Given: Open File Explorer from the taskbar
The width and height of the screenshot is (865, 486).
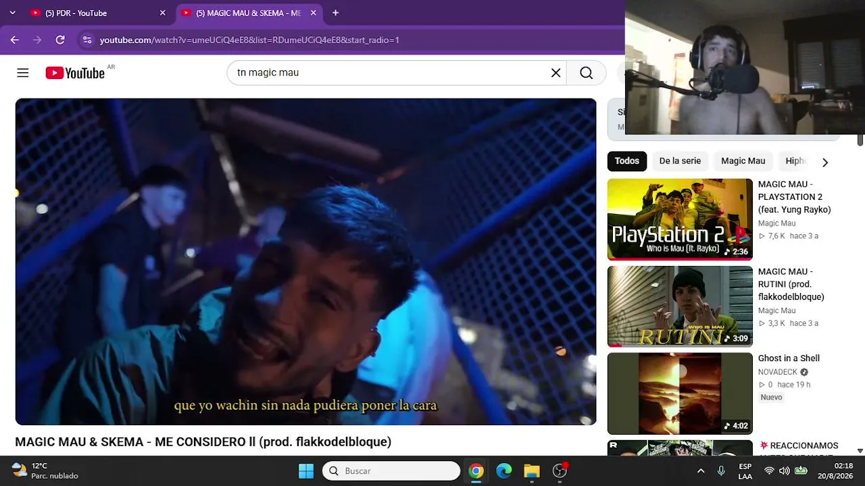Looking at the screenshot, I should pyautogui.click(x=532, y=470).
